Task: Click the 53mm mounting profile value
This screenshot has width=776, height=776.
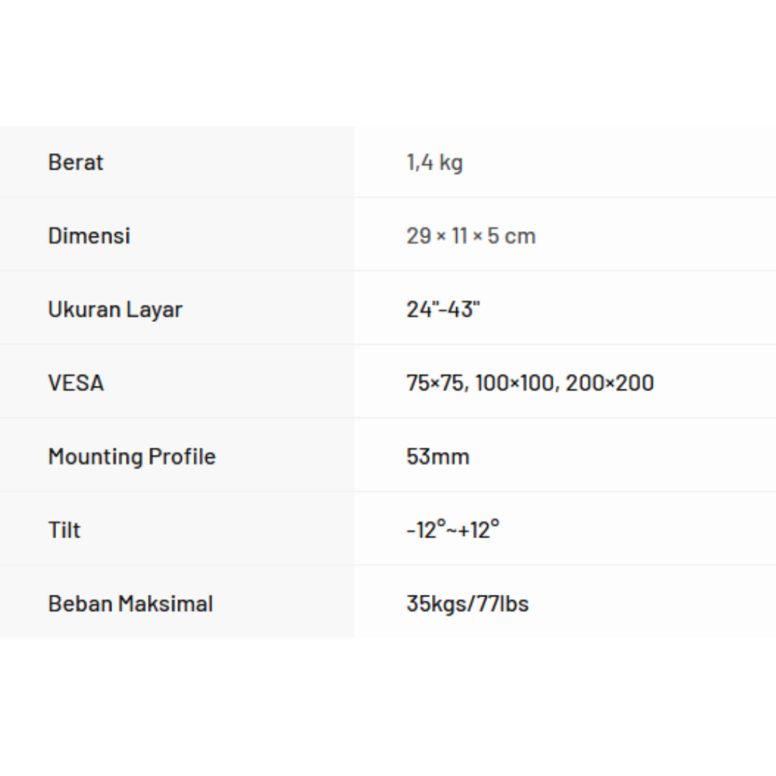Action: pyautogui.click(x=438, y=456)
